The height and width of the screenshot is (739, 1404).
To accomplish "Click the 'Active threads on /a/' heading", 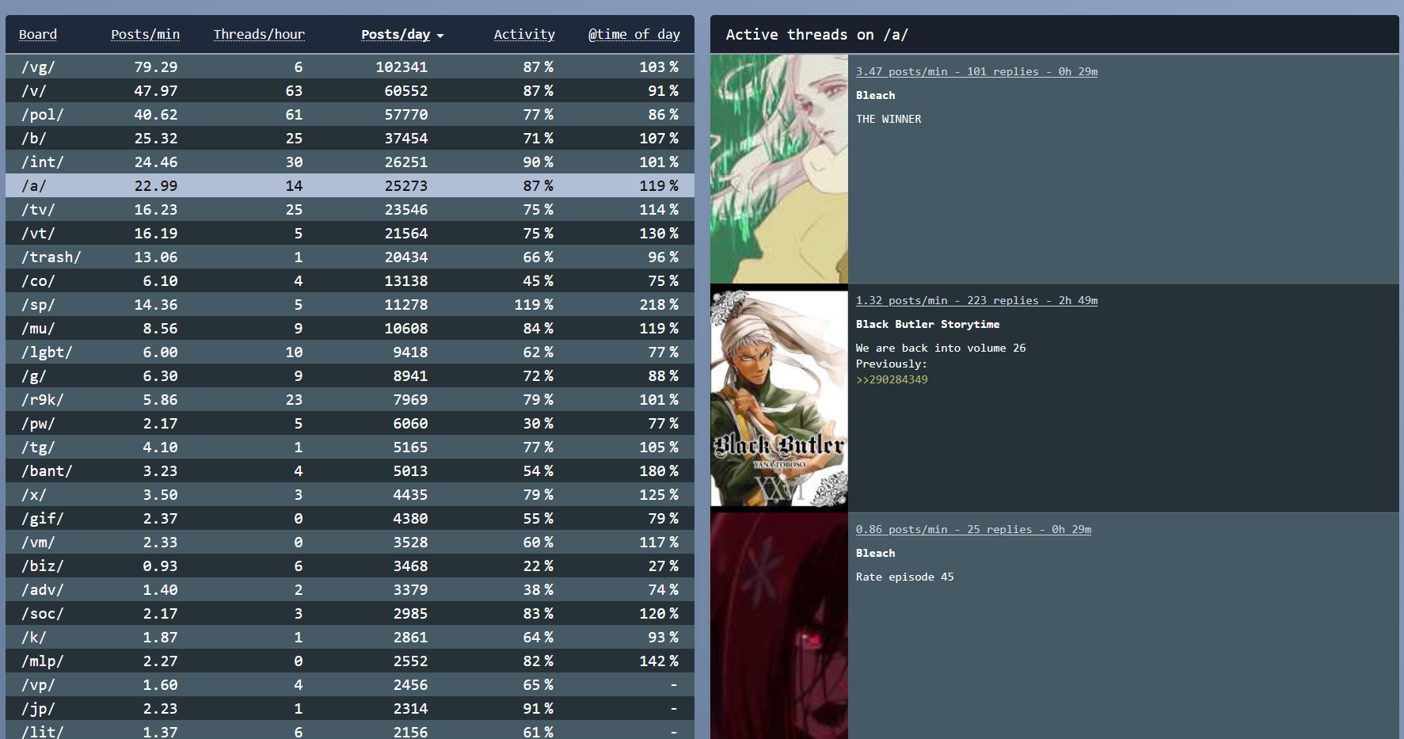I will (x=816, y=35).
